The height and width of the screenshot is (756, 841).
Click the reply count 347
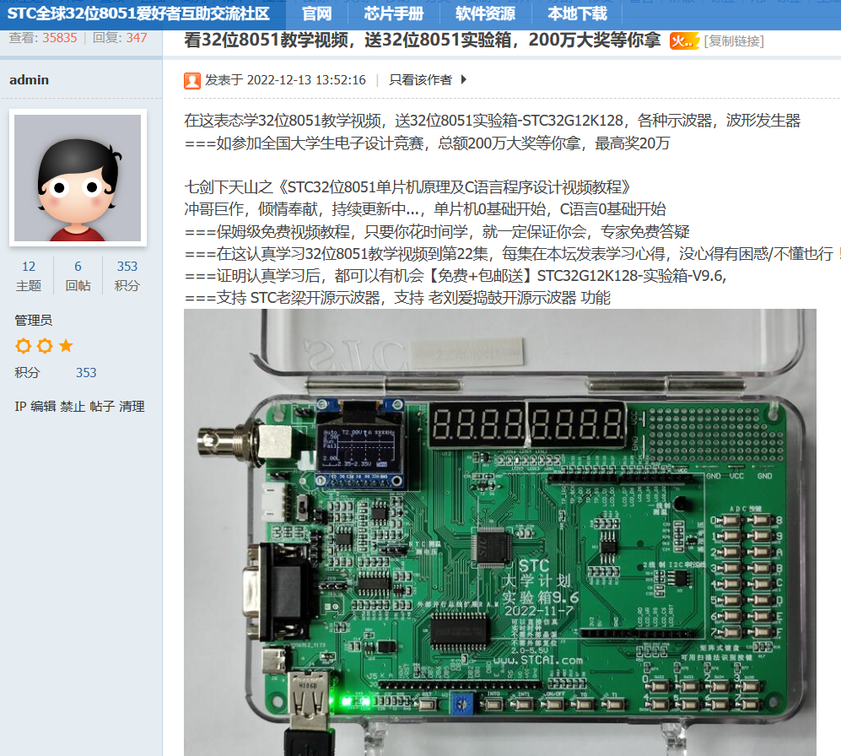pos(137,38)
